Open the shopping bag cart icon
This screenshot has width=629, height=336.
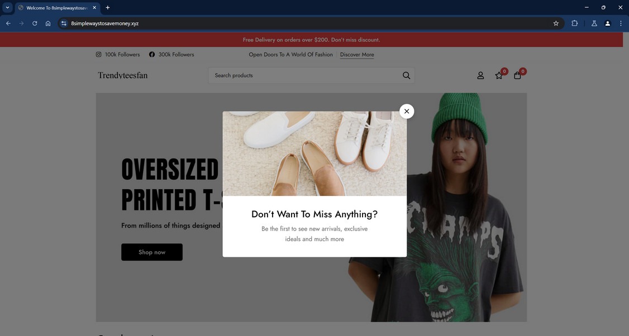pyautogui.click(x=517, y=75)
